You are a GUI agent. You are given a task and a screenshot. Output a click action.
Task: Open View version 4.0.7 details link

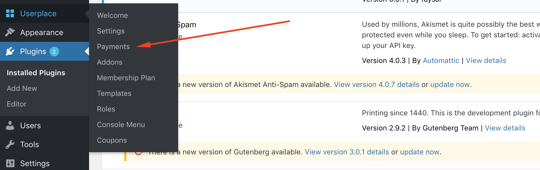[377, 84]
